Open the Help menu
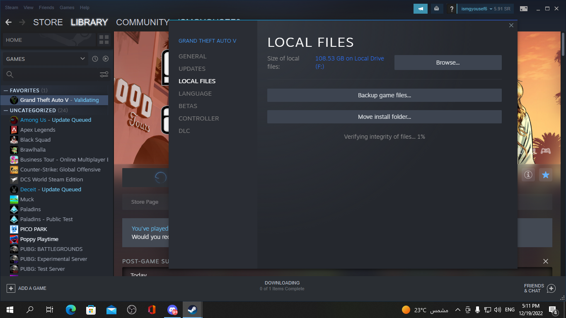Screen dimensions: 566x318 [x=85, y=7]
